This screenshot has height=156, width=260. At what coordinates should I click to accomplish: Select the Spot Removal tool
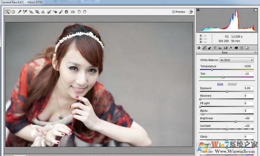49,12
